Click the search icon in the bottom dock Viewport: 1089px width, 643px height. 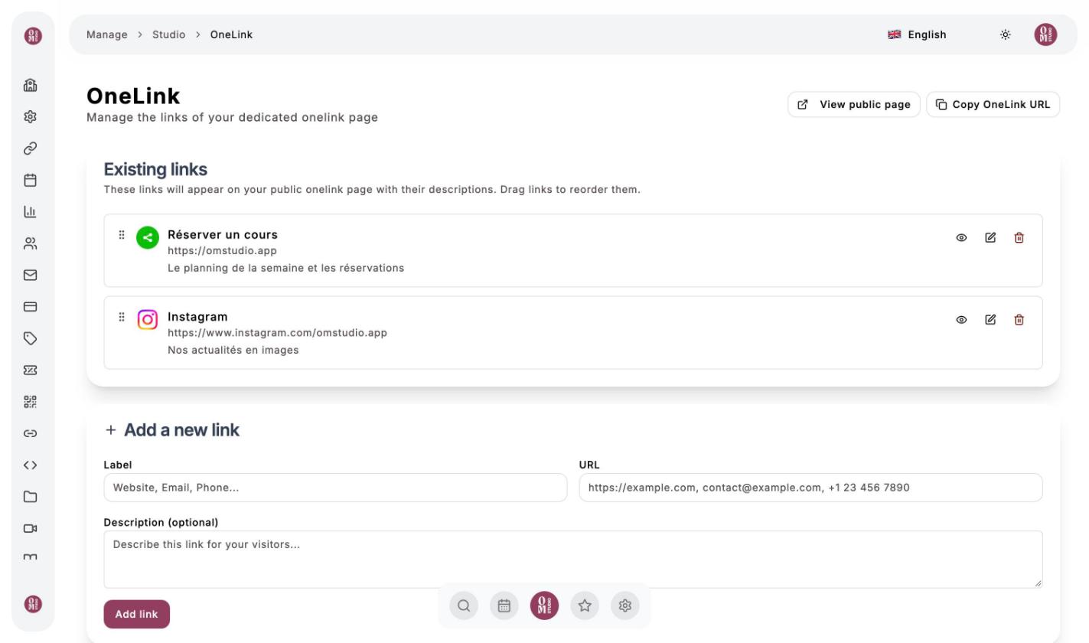pos(464,605)
